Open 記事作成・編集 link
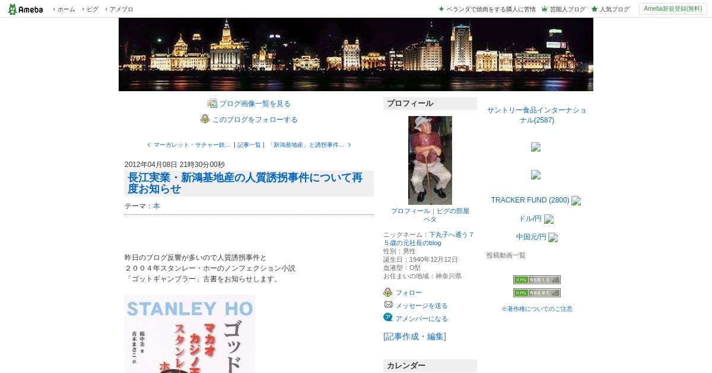 click(x=415, y=337)
